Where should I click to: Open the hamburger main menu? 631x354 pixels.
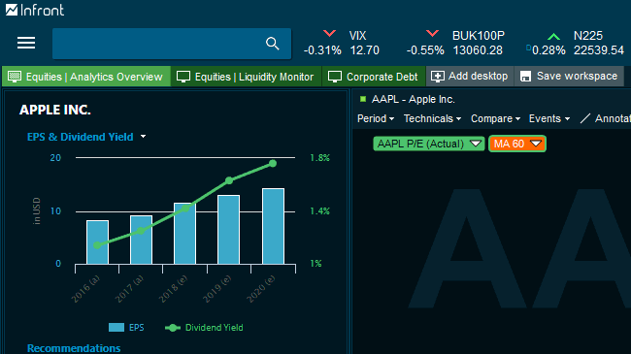26,43
